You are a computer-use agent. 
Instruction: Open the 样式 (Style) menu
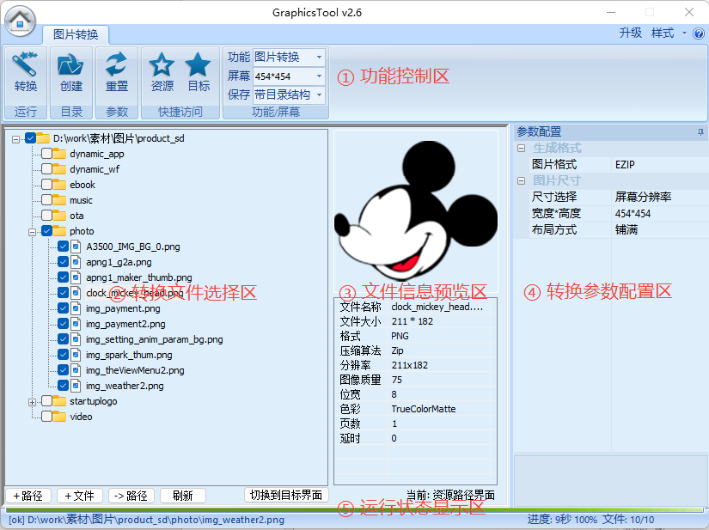click(x=663, y=33)
